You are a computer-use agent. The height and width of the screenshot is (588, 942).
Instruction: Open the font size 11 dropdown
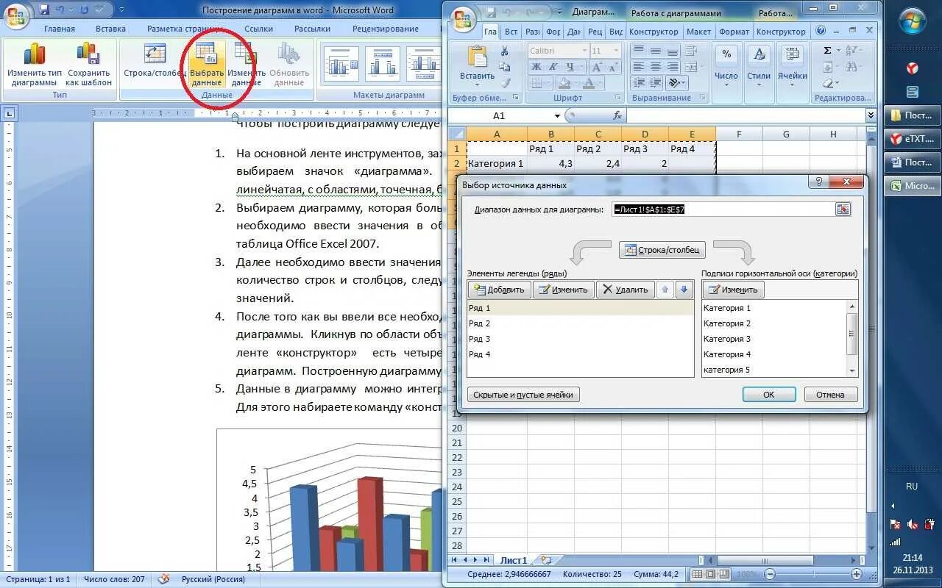point(617,51)
